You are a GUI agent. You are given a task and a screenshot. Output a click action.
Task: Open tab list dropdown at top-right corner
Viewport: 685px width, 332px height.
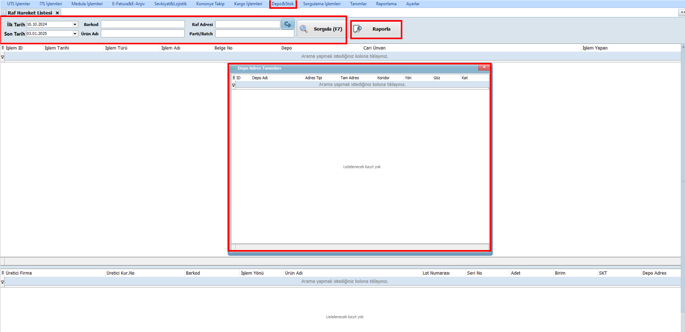pyautogui.click(x=682, y=12)
